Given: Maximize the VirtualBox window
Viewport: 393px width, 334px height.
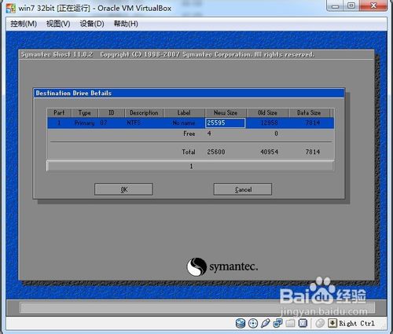Looking at the screenshot, I should click(x=351, y=6).
